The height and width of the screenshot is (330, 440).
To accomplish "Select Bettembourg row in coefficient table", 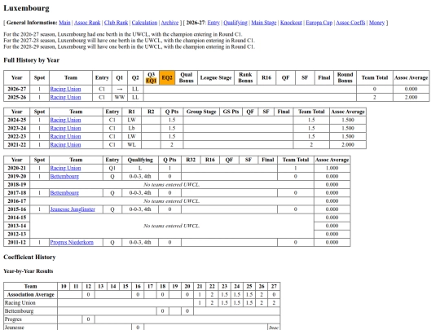I will click(142, 311).
